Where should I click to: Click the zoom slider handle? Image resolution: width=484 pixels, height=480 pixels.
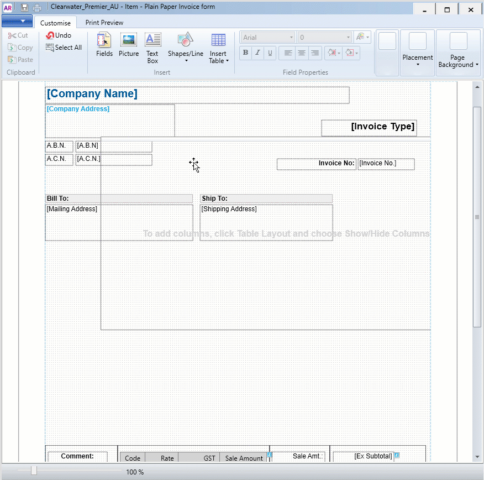pos(34,471)
